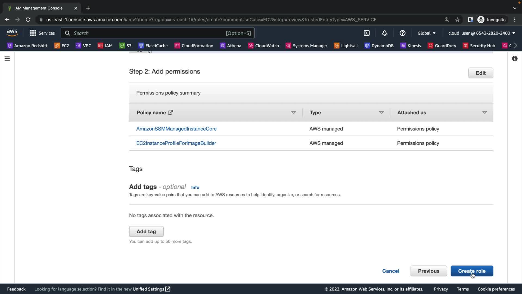Open the AmazonSSMManagedInstanceCore policy link

click(x=176, y=129)
